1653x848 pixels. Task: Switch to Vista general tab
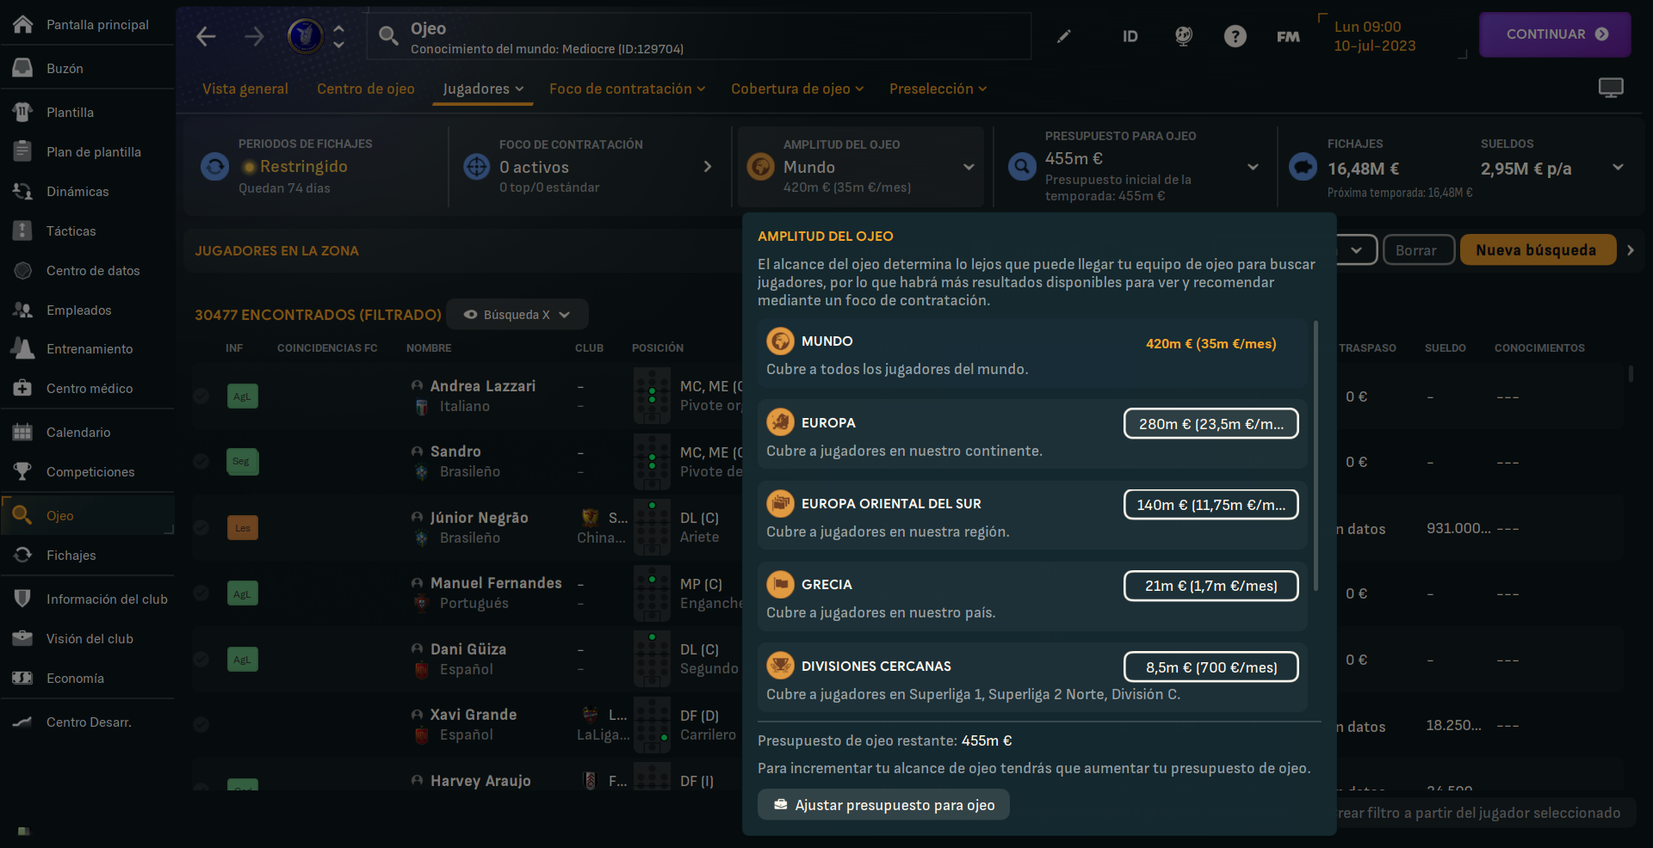[245, 89]
